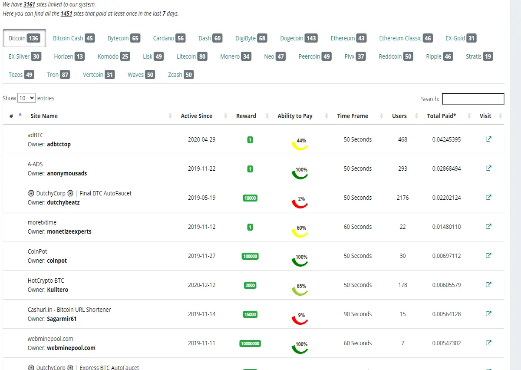
Task: Switch to Zcash tab
Action: [x=180, y=75]
